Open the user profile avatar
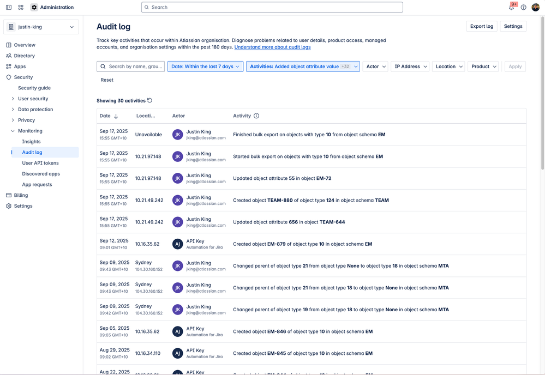 point(536,7)
